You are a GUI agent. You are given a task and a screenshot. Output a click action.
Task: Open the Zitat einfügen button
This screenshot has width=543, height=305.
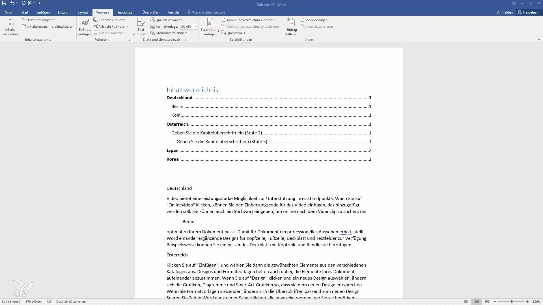(141, 27)
